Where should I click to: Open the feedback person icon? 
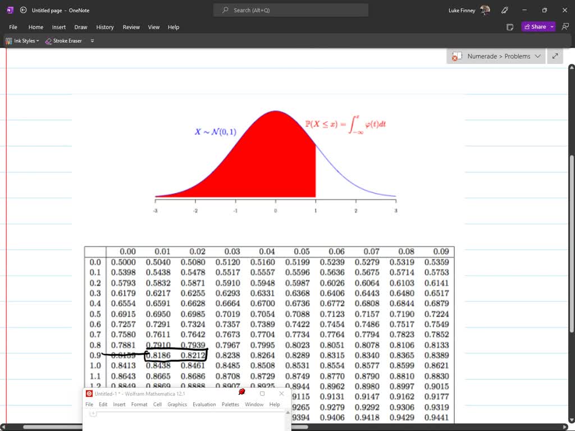tap(565, 27)
